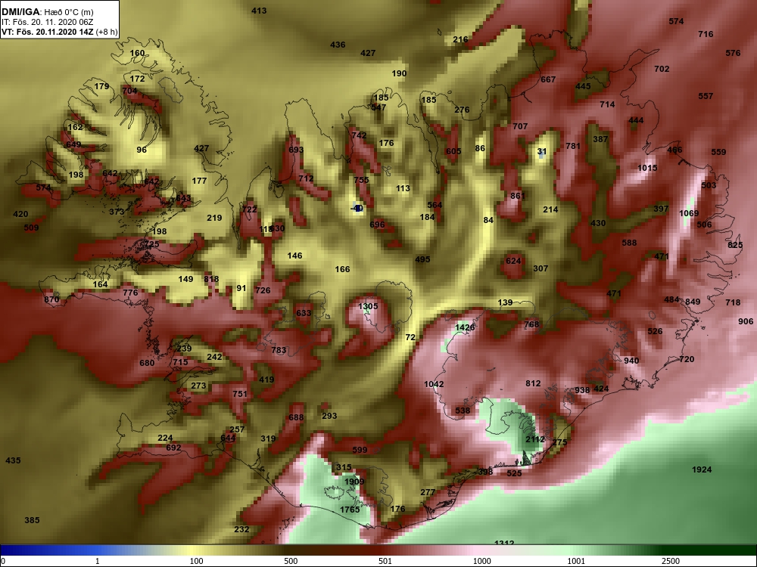Select the 495 height value
Viewport: 757px width, 567px height.
click(422, 259)
